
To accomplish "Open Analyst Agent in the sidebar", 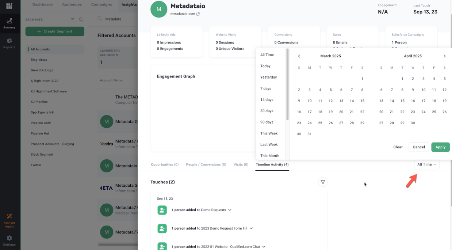I will point(9,221).
